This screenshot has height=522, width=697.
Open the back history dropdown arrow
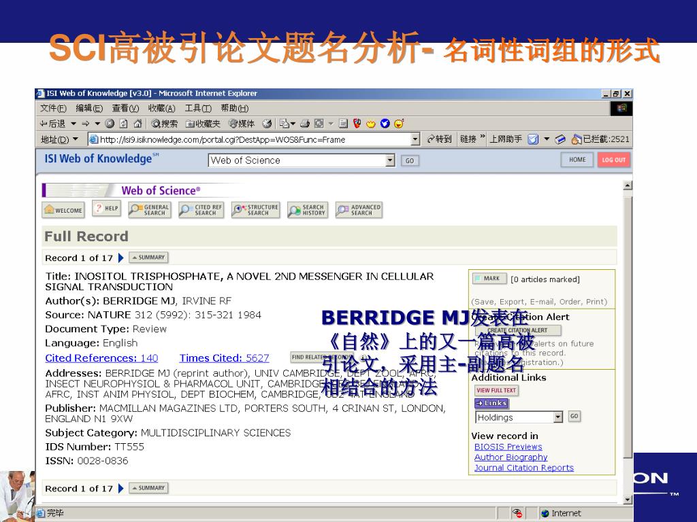pos(74,124)
